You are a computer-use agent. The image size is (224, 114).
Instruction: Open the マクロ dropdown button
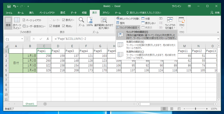(182, 23)
